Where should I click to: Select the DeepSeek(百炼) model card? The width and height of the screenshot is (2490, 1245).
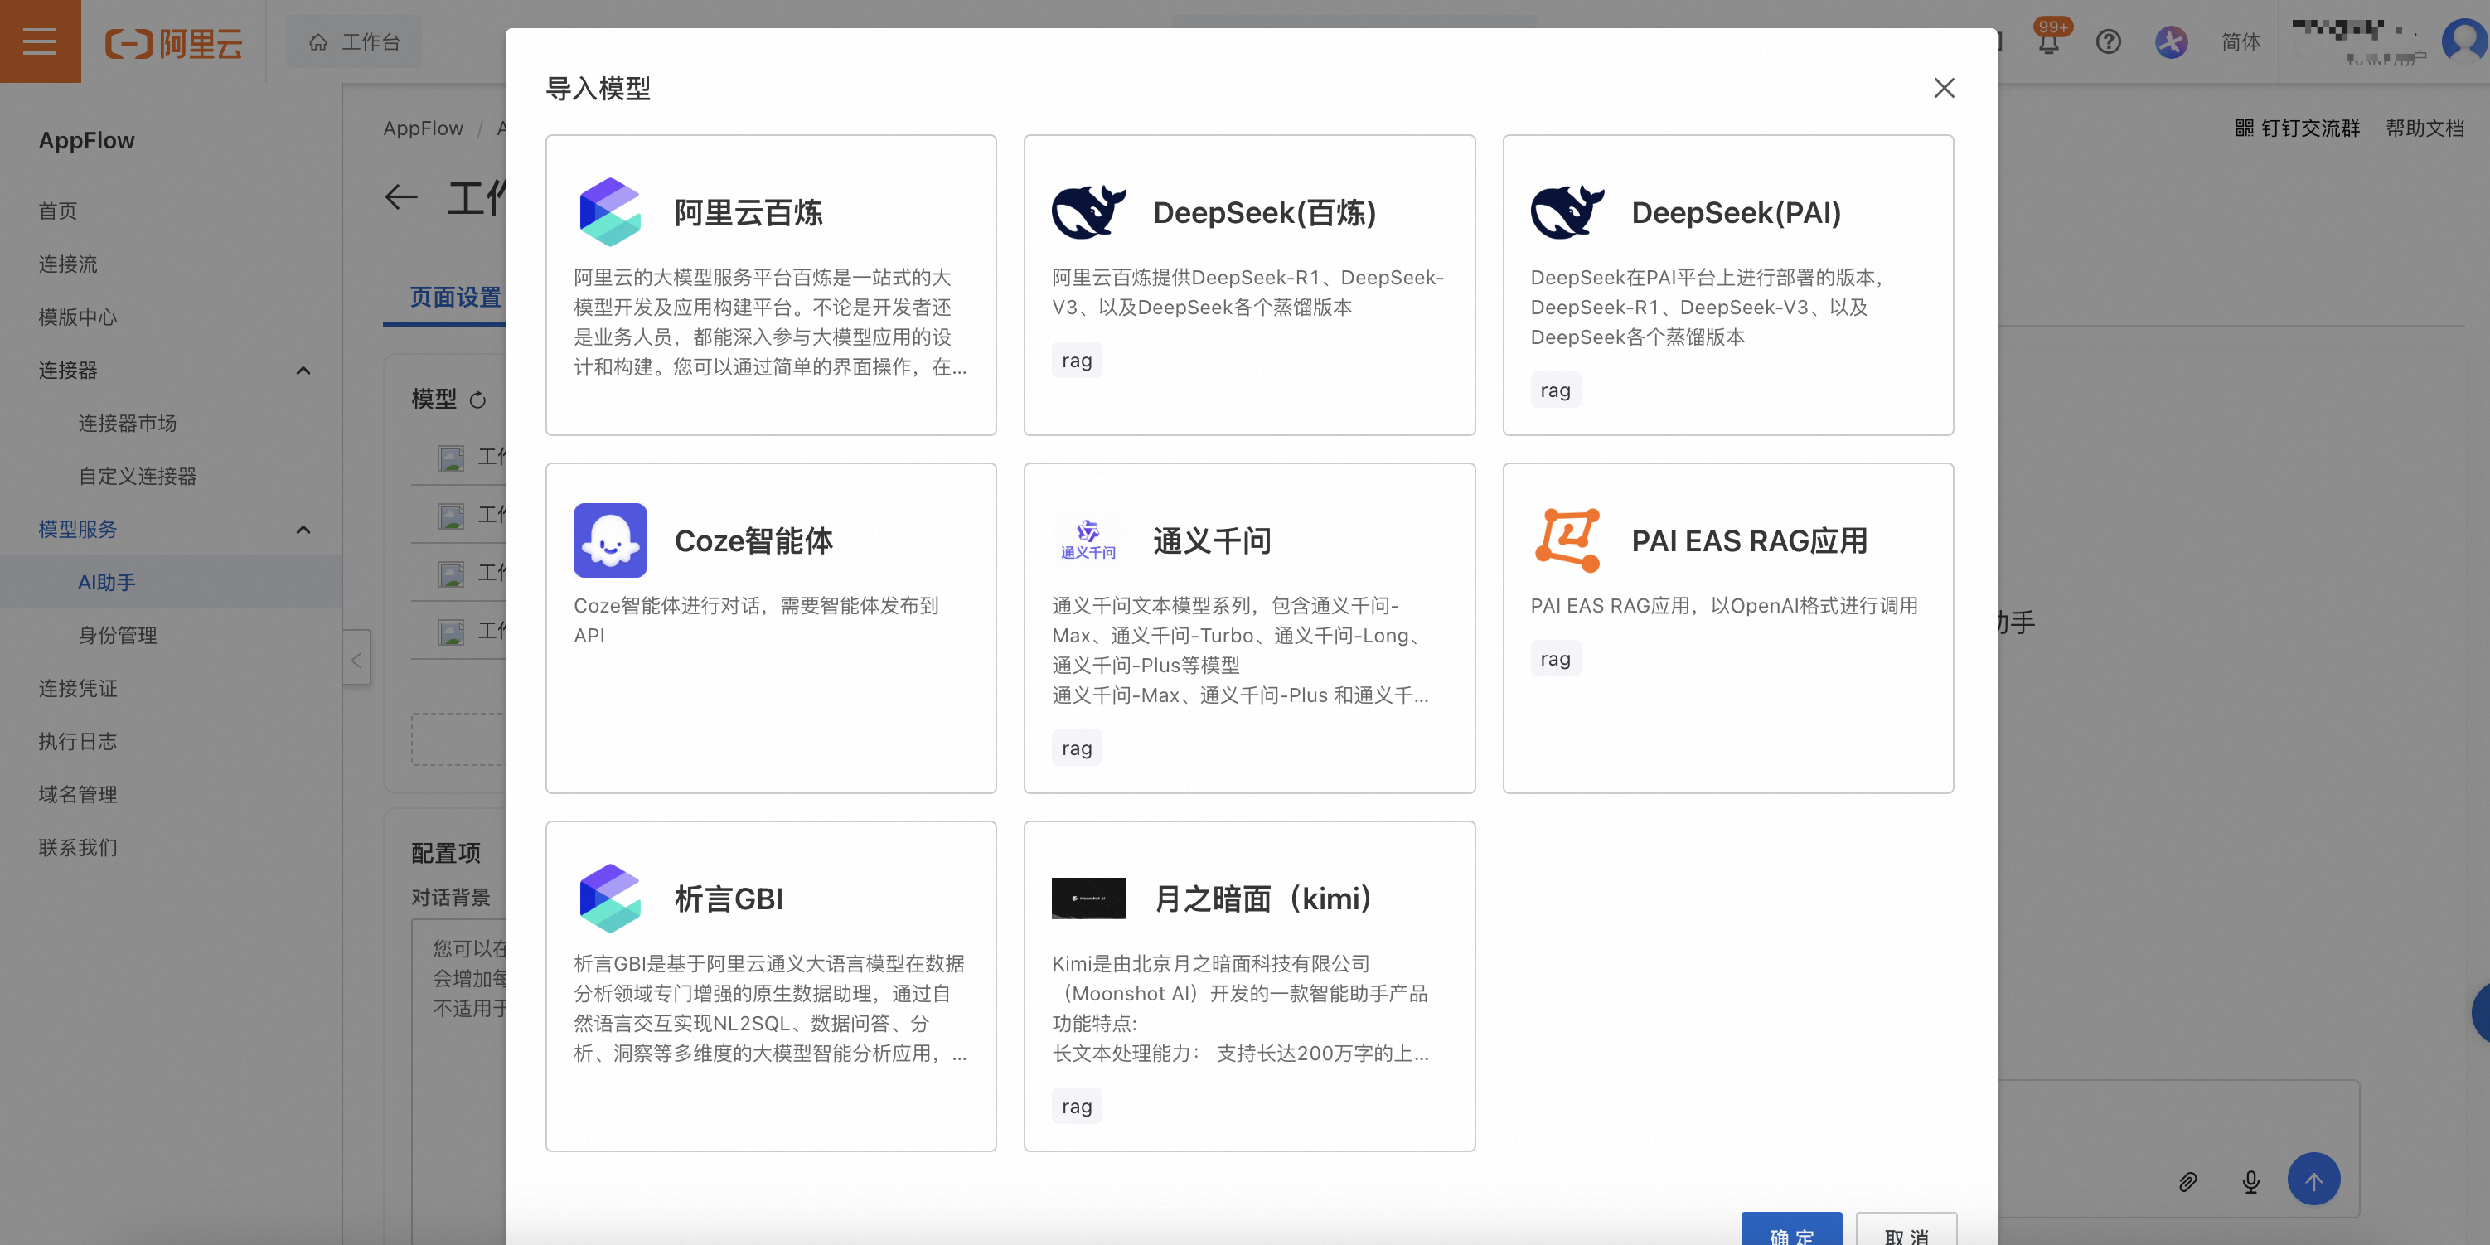coord(1249,285)
